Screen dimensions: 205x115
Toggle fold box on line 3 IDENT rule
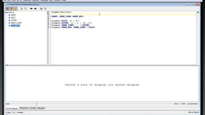[x=51, y=17]
